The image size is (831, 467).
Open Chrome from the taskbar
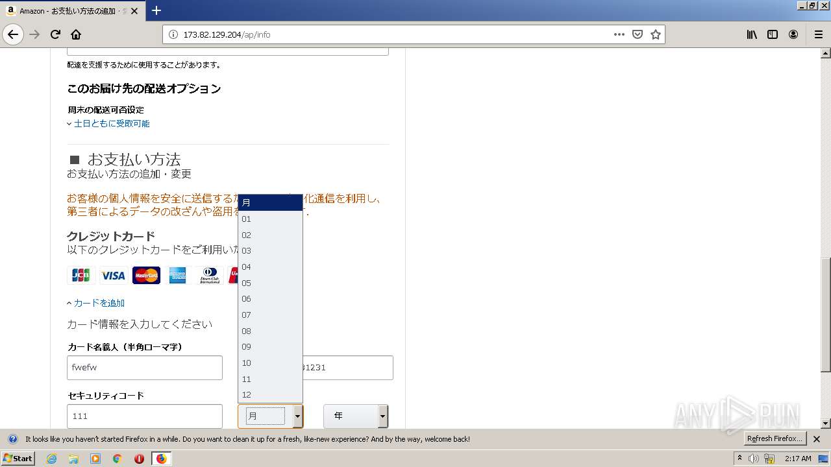[x=117, y=459]
